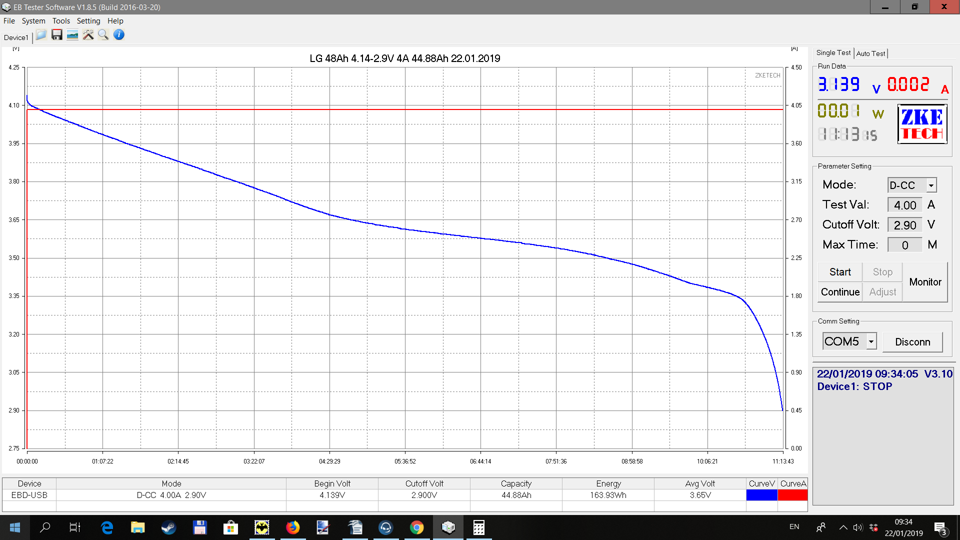Open the Tools menu
This screenshot has height=540, width=960.
coord(61,21)
